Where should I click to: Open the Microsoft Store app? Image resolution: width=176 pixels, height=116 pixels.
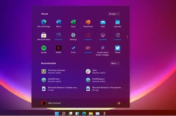click(44, 37)
